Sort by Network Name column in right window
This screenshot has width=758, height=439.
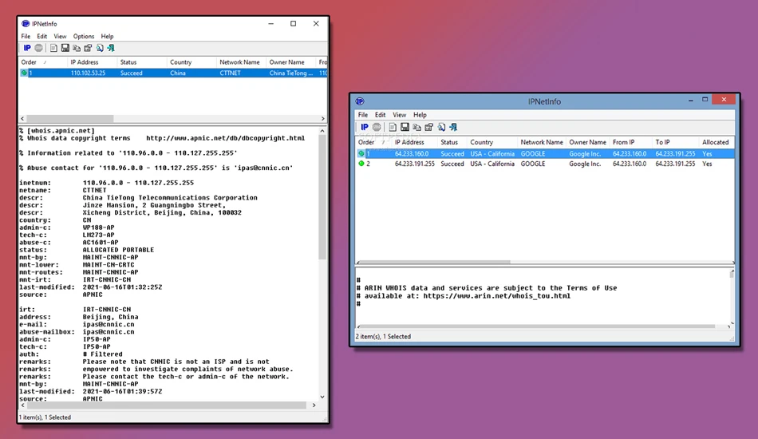pyautogui.click(x=542, y=142)
